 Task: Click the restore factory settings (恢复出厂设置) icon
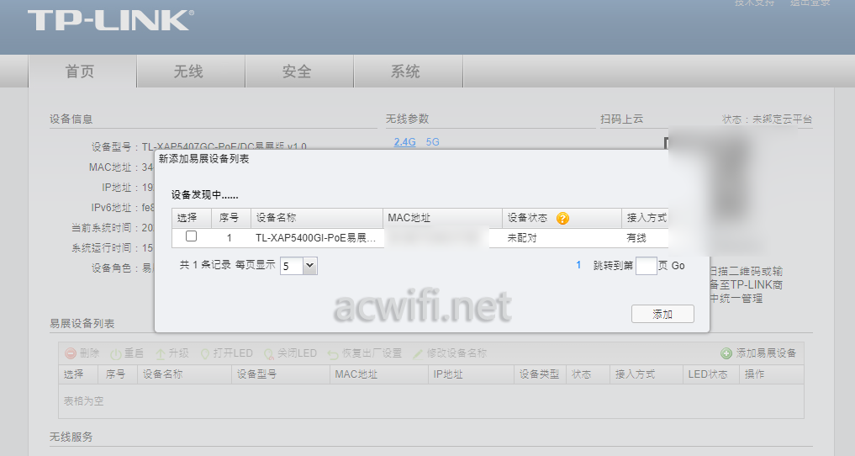(x=333, y=354)
